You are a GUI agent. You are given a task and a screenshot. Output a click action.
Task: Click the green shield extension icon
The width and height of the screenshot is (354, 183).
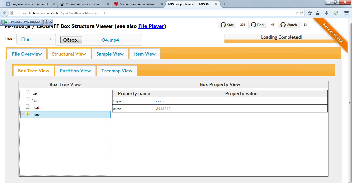coord(336,13)
